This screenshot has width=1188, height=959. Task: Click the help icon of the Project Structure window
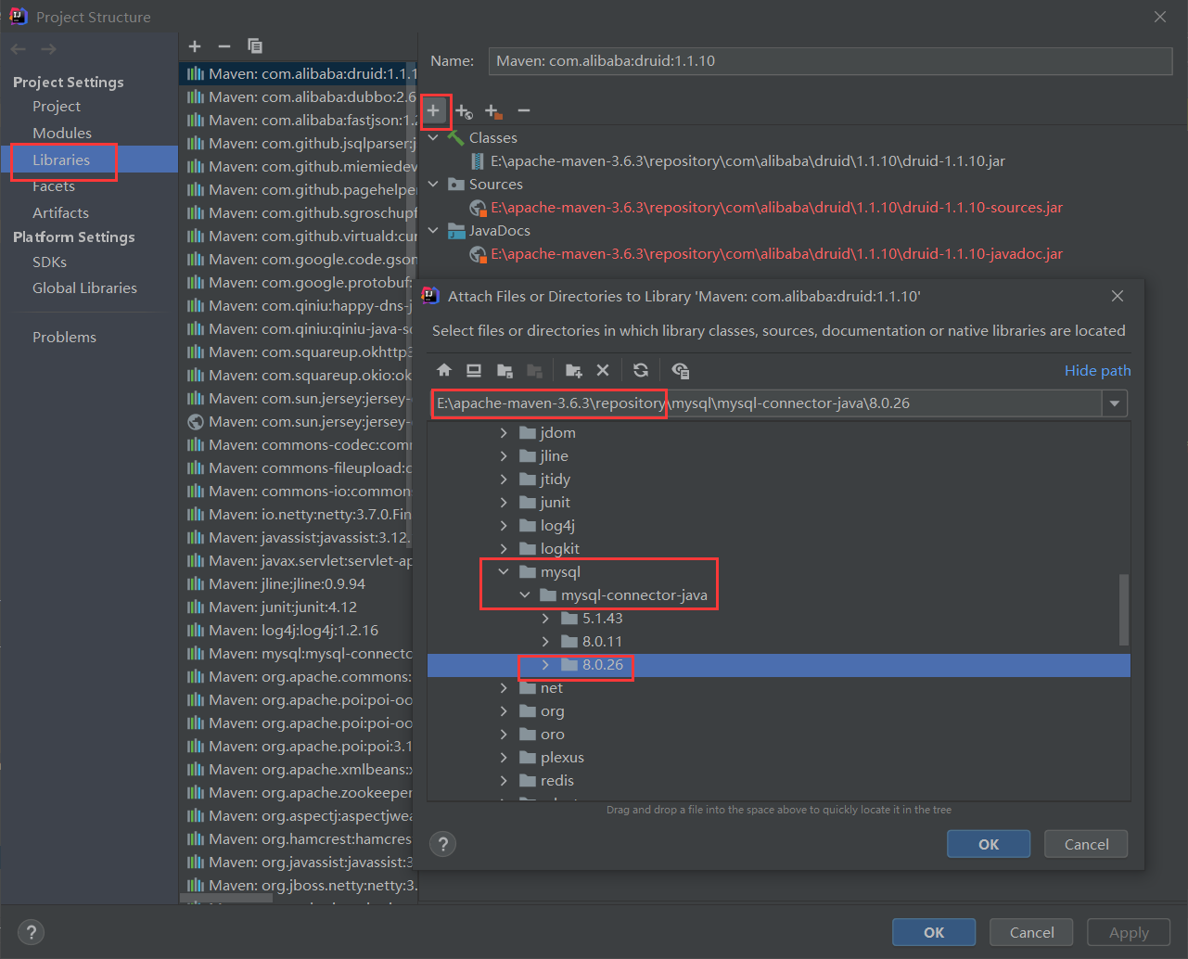pyautogui.click(x=31, y=932)
